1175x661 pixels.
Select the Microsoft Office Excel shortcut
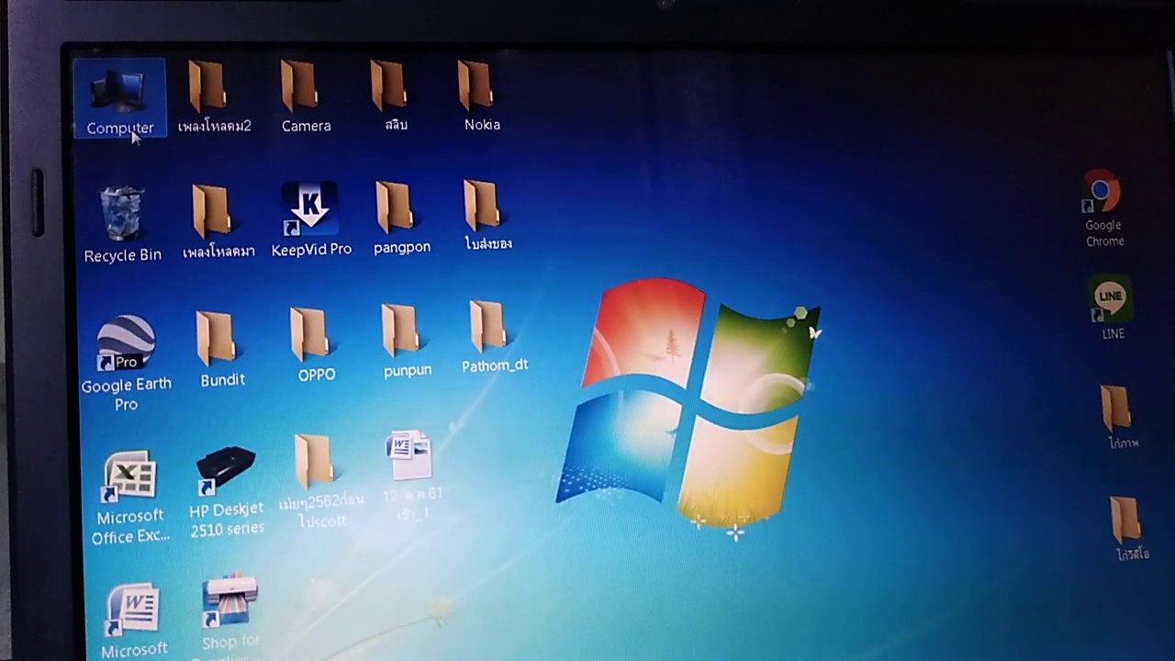pos(129,499)
